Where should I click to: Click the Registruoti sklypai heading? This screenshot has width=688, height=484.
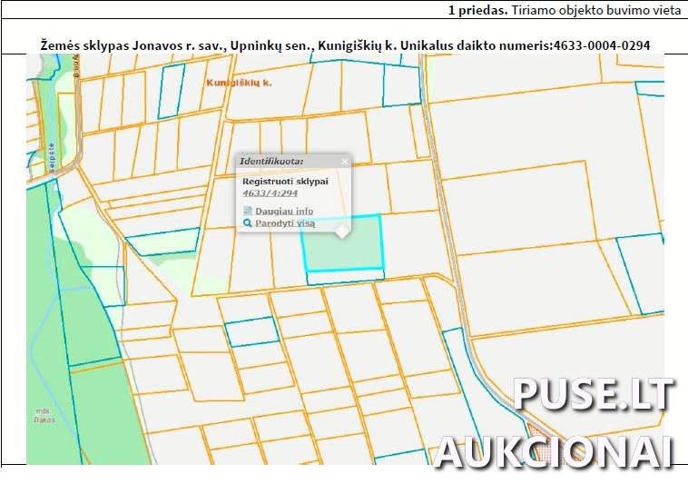tap(285, 182)
